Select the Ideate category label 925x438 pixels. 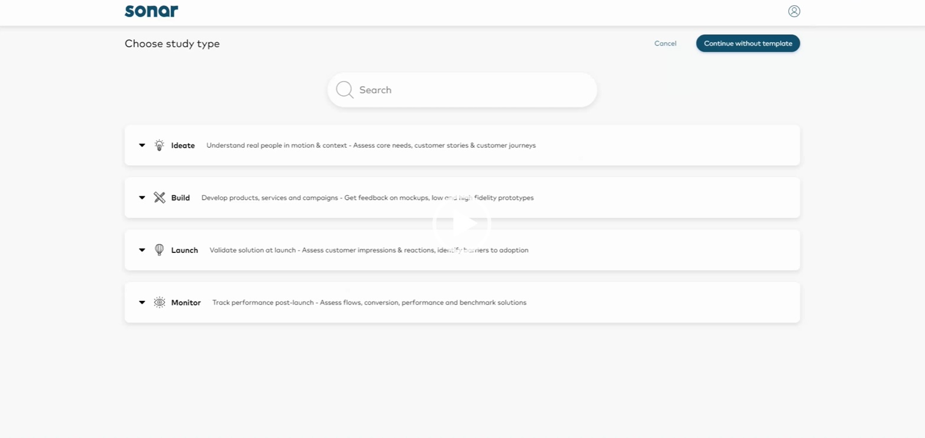point(183,145)
